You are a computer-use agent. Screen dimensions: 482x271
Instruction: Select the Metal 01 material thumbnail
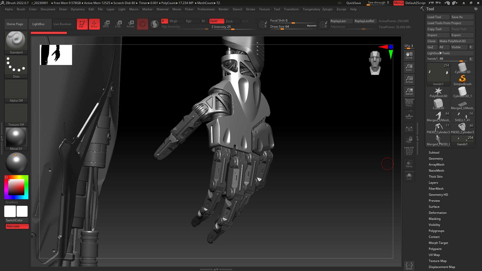click(16, 139)
